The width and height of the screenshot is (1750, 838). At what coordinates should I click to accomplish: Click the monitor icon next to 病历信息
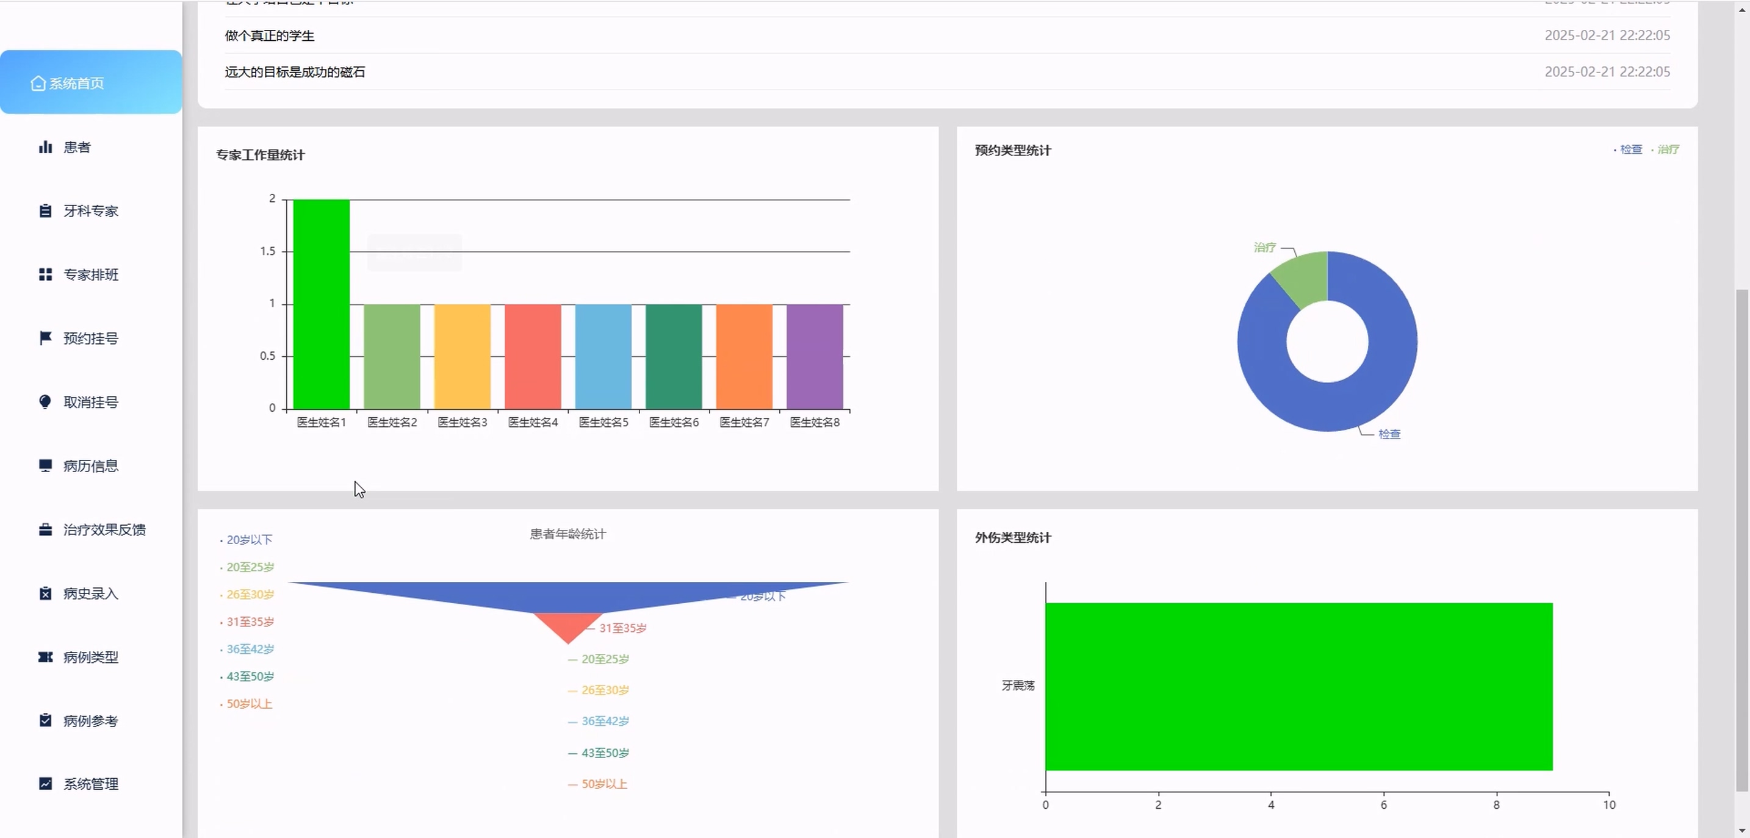click(46, 465)
